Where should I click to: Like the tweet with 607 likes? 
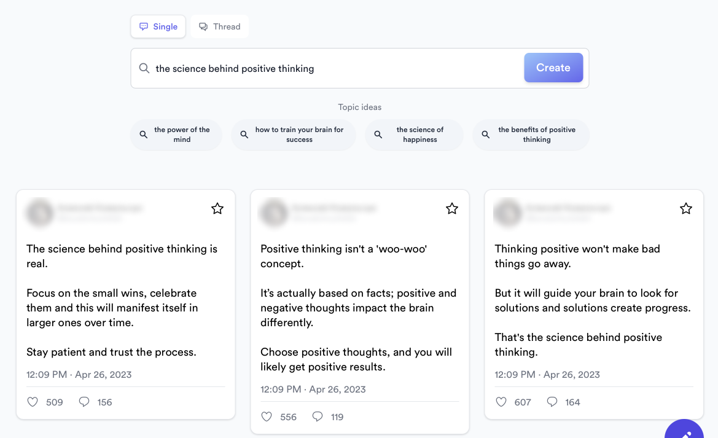point(501,402)
